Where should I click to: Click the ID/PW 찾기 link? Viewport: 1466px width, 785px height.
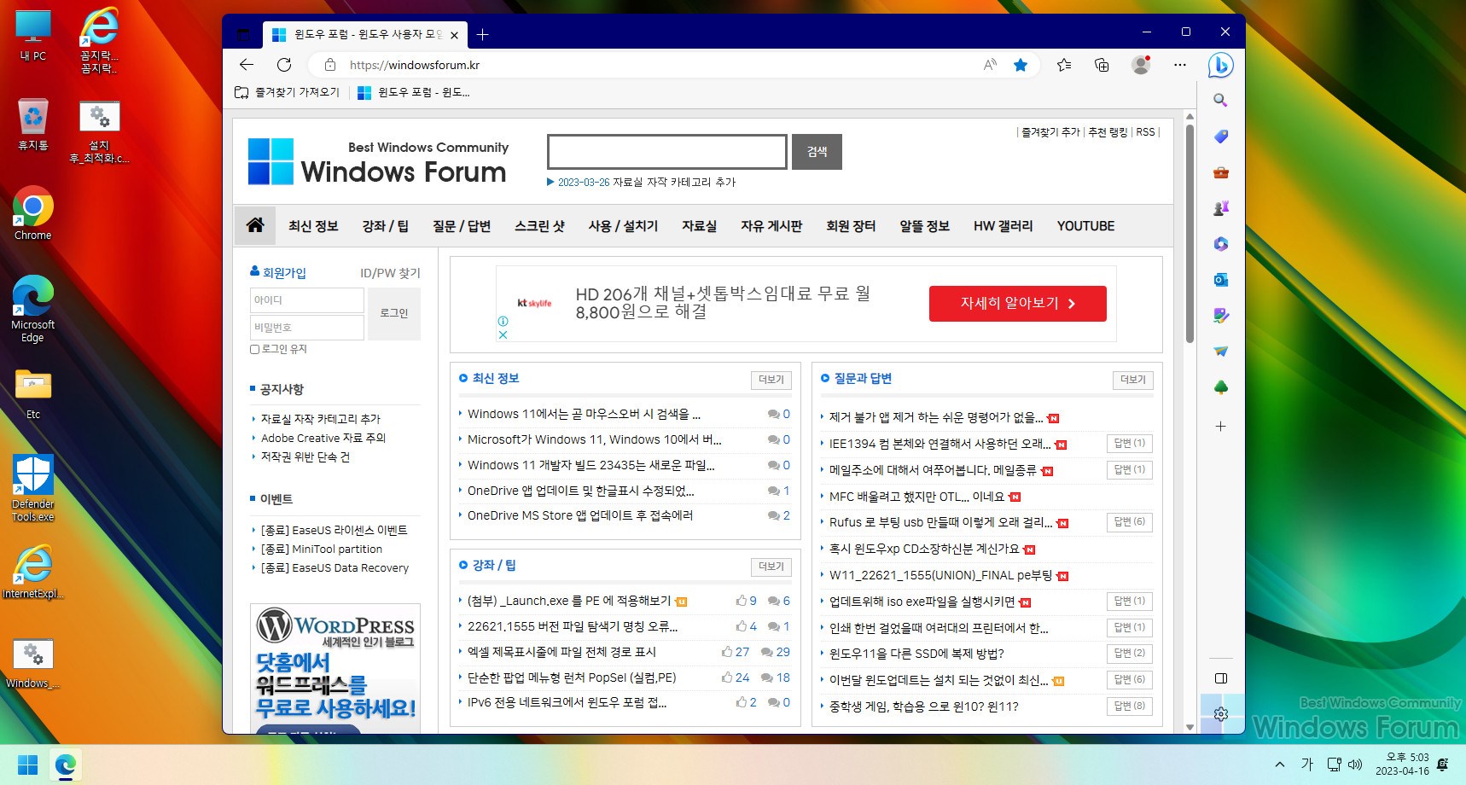click(390, 273)
